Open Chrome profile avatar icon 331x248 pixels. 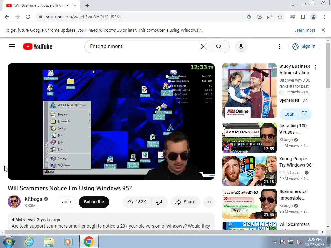click(x=314, y=17)
